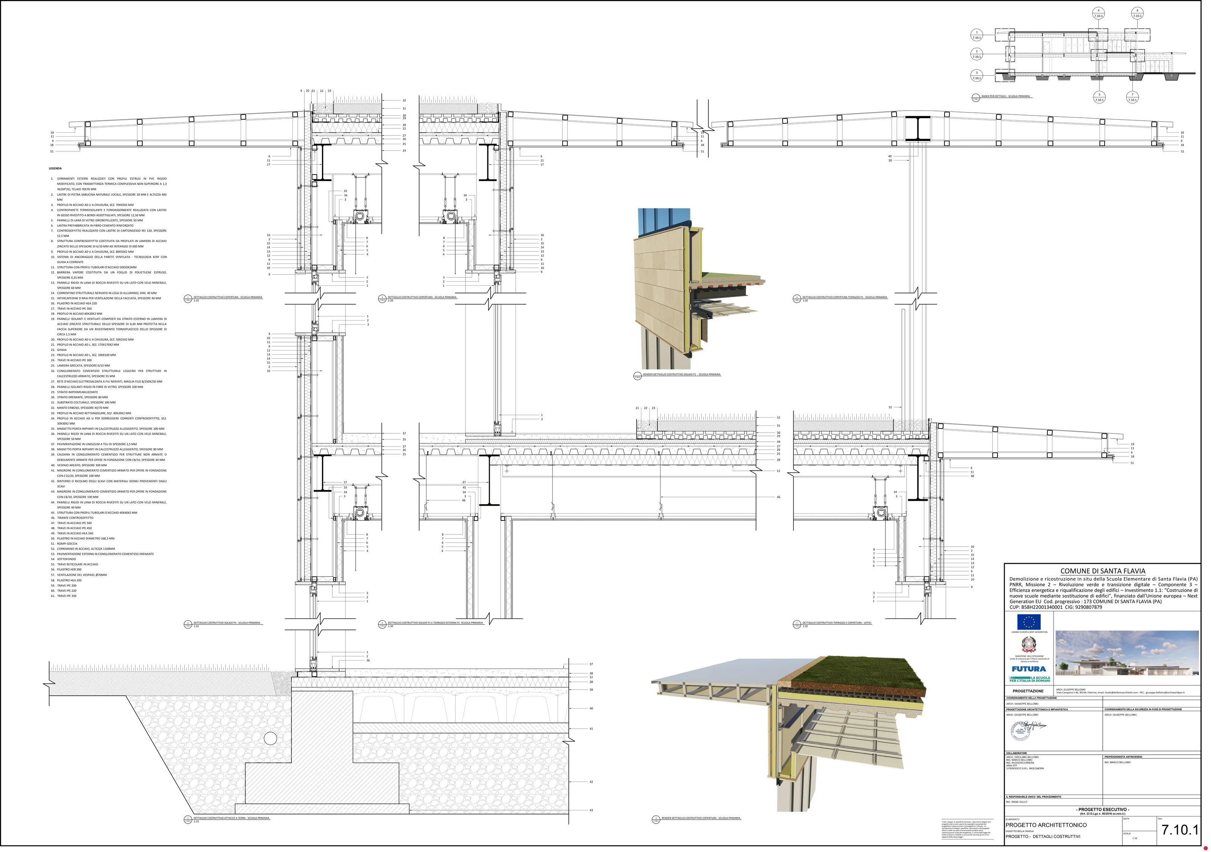Click the European Union flag logo
This screenshot has height=852, width=1211.
pos(1029,623)
